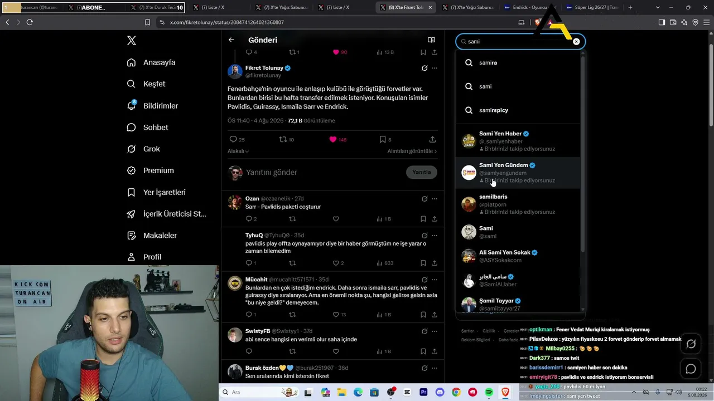The height and width of the screenshot is (401, 714).
Task: Open Premiere Pro from the taskbar
Action: (423, 393)
